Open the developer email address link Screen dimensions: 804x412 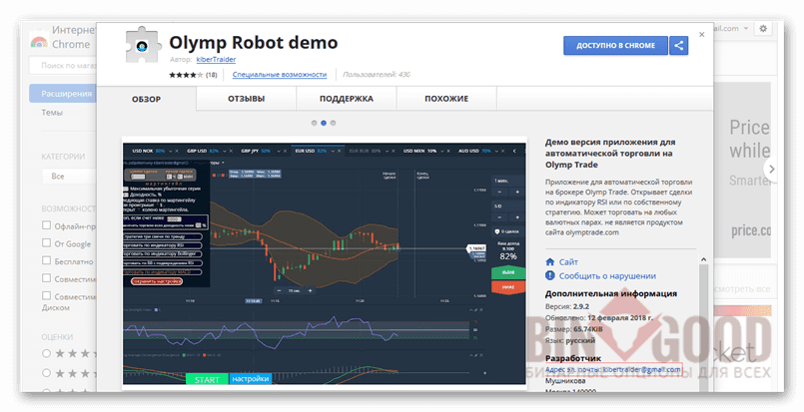[x=613, y=369]
